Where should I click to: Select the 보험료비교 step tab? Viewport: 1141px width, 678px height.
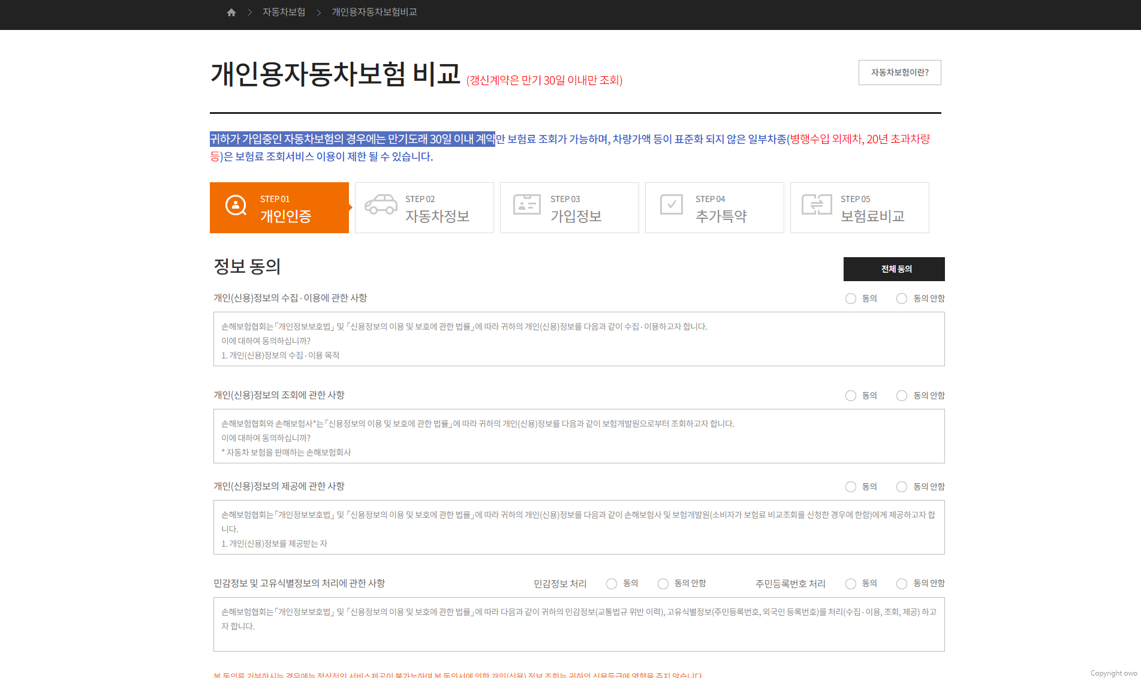[x=860, y=207]
